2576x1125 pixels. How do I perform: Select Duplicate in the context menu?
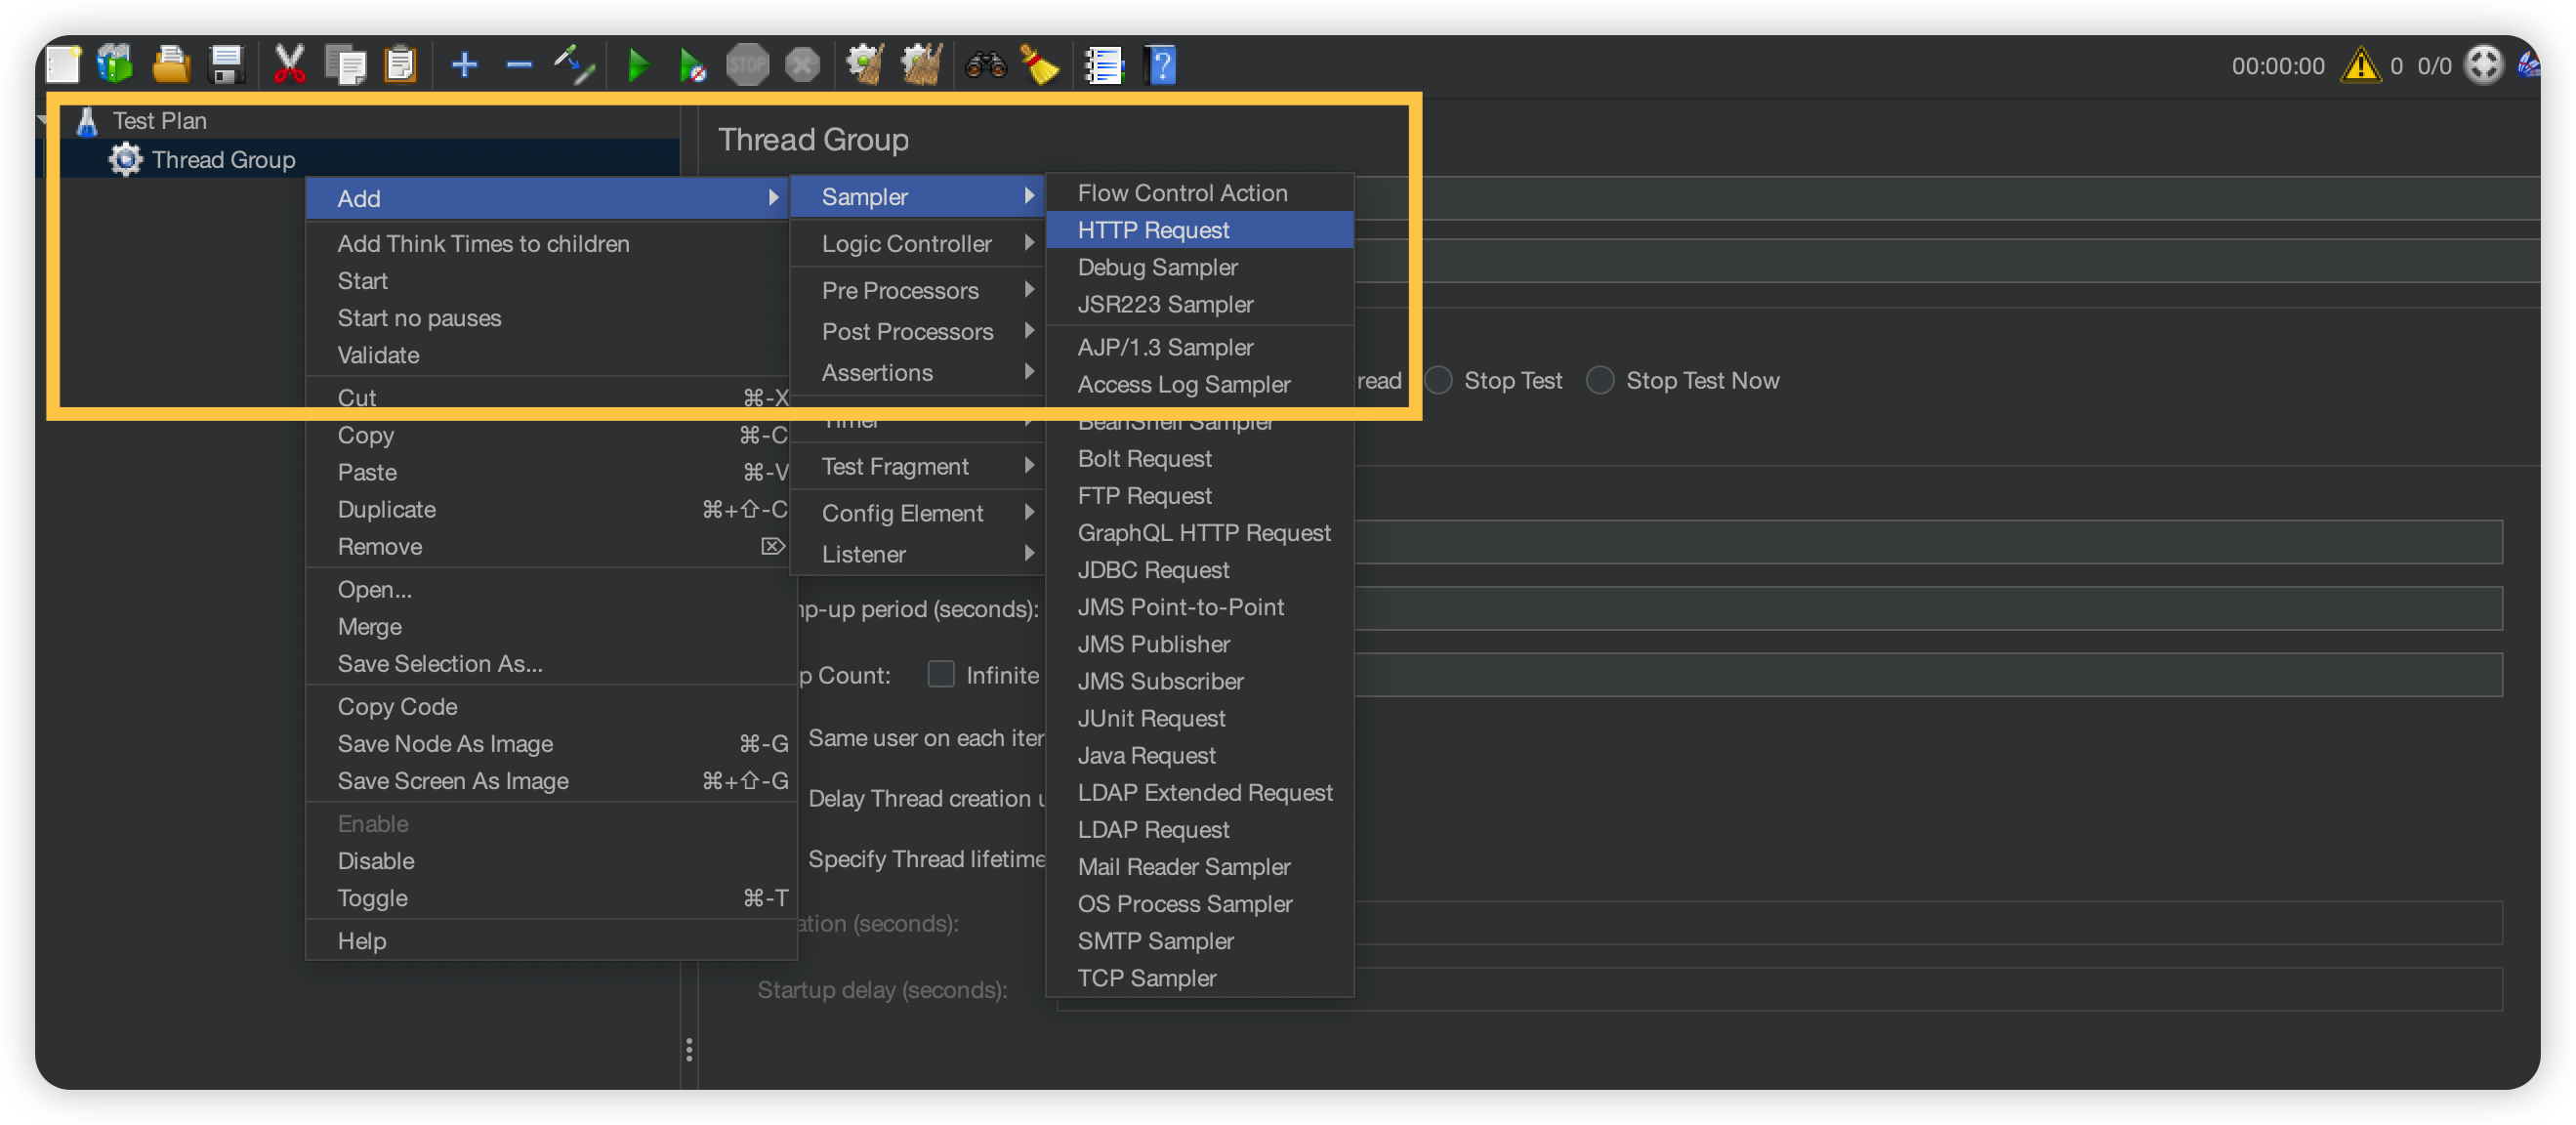click(x=387, y=510)
